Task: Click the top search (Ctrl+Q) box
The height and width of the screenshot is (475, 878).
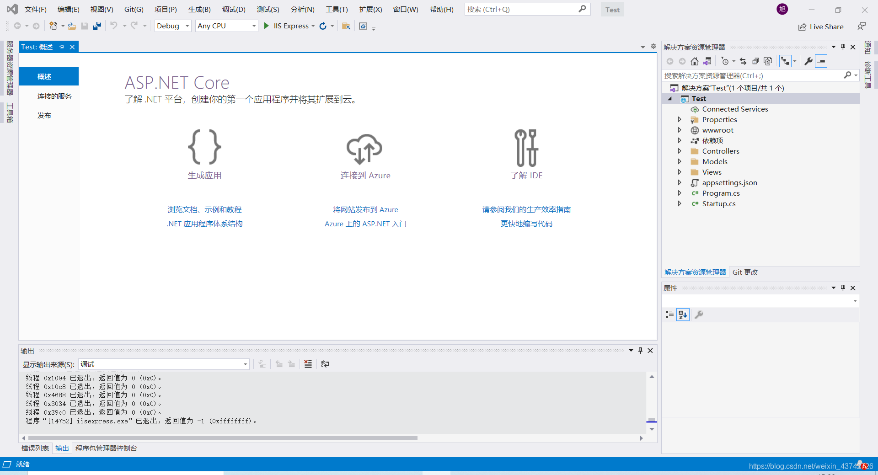Action: pos(527,9)
